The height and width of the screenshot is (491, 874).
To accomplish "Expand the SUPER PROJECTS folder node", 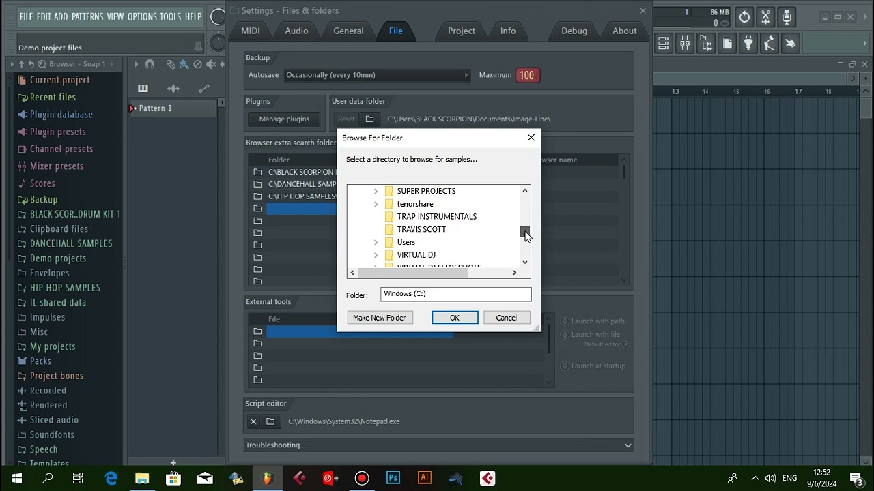I will (376, 192).
